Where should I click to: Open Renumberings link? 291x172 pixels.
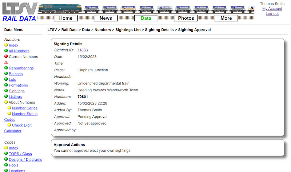(x=21, y=68)
